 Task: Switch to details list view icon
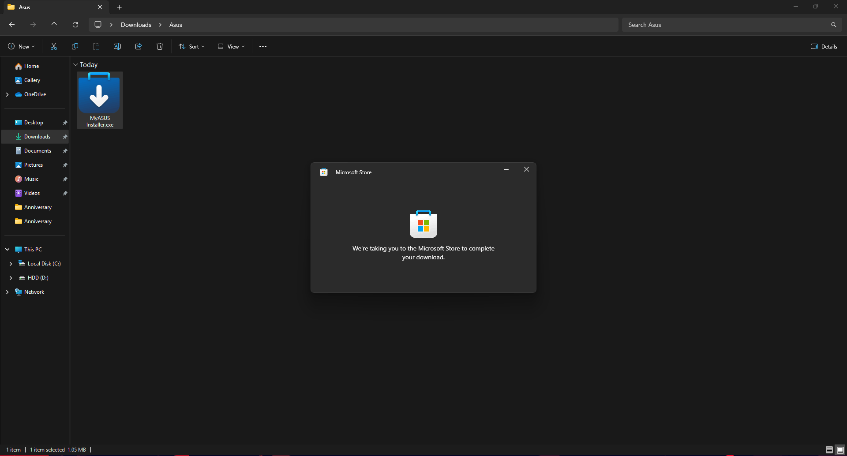tap(829, 450)
